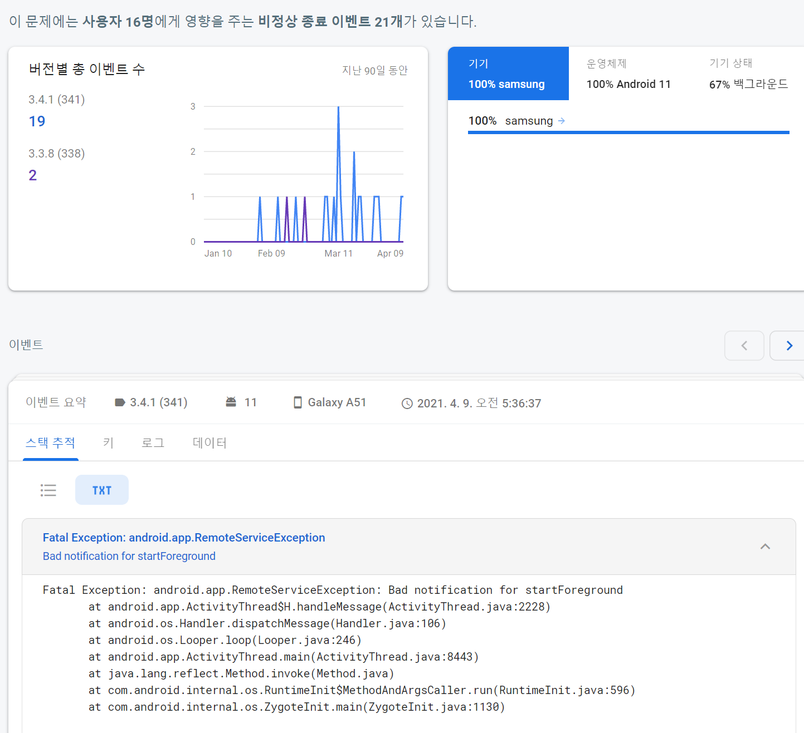The width and height of the screenshot is (804, 733).
Task: Go to the previous event
Action: pos(744,346)
